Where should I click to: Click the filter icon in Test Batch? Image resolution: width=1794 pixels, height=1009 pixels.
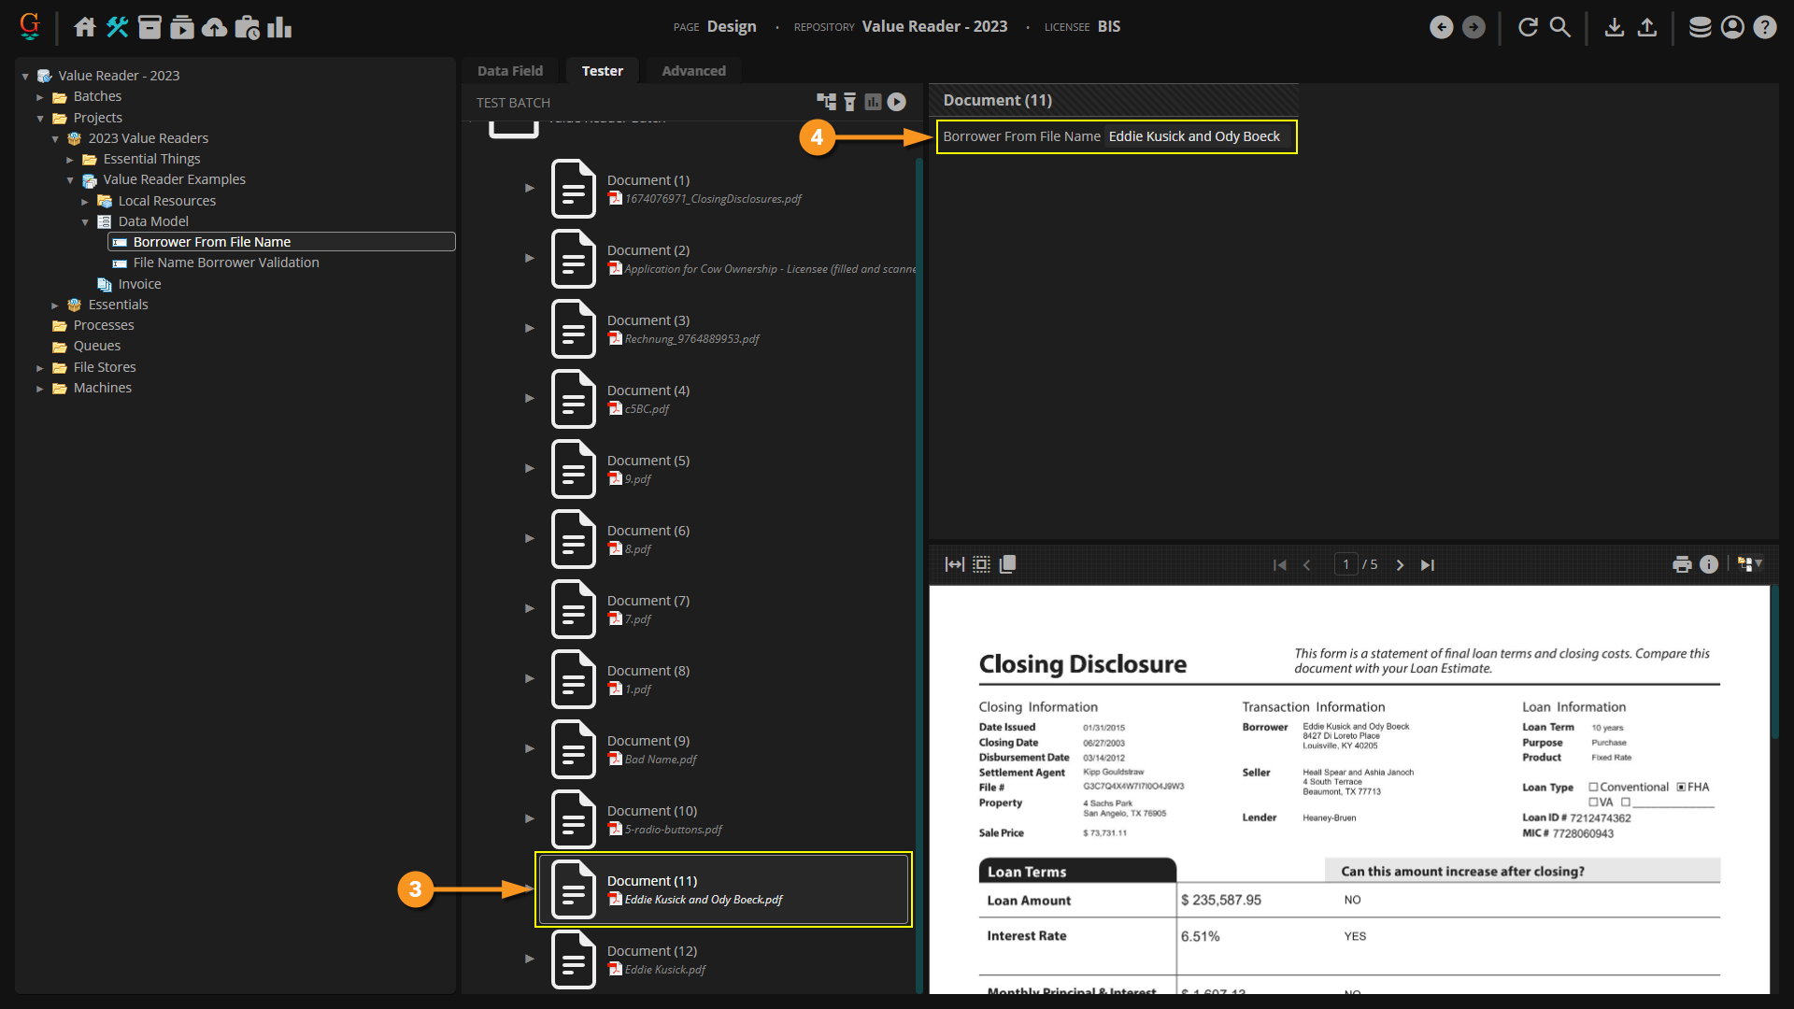[x=849, y=102]
